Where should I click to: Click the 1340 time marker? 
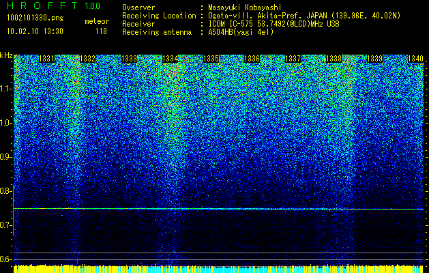pyautogui.click(x=415, y=59)
